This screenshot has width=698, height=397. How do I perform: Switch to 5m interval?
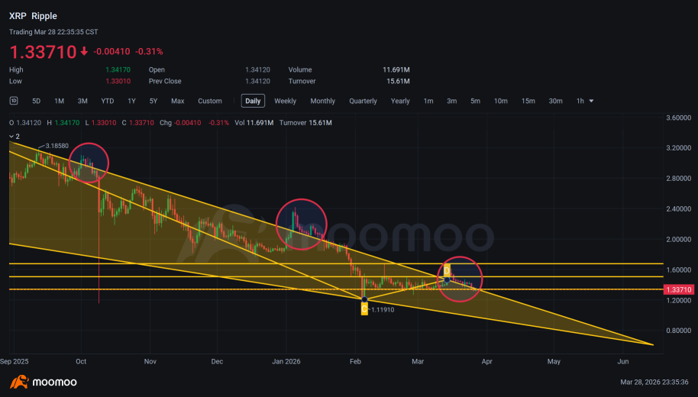coord(476,101)
